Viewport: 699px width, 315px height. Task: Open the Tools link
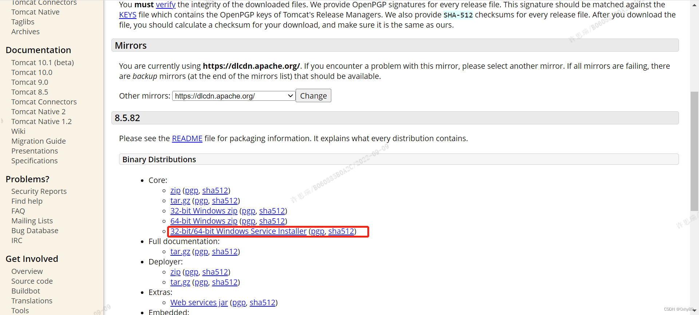pyautogui.click(x=20, y=311)
